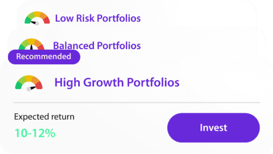Click the Expected return label
The width and height of the screenshot is (273, 154).
point(44,117)
